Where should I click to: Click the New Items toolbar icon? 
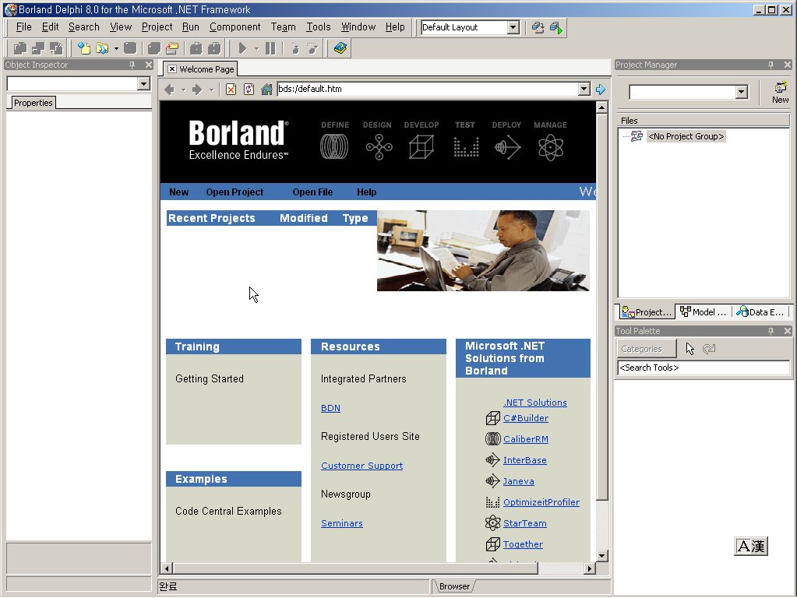(x=83, y=48)
